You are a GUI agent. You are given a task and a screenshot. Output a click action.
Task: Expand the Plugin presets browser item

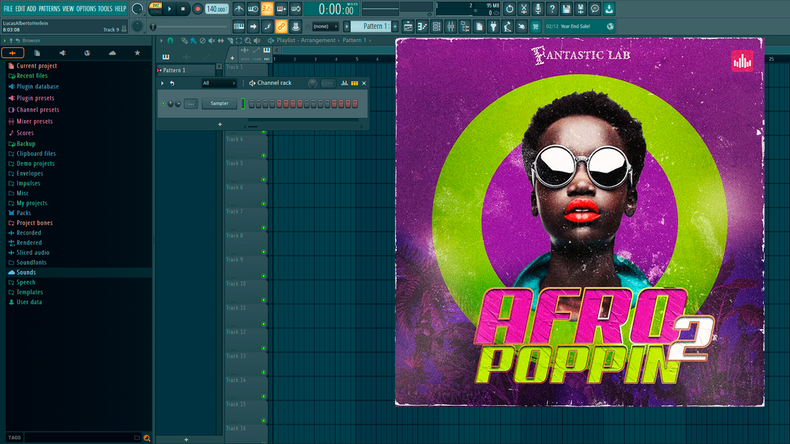31,98
